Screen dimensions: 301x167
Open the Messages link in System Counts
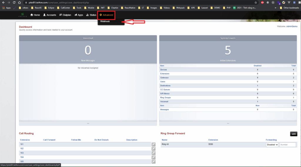pyautogui.click(x=165, y=110)
